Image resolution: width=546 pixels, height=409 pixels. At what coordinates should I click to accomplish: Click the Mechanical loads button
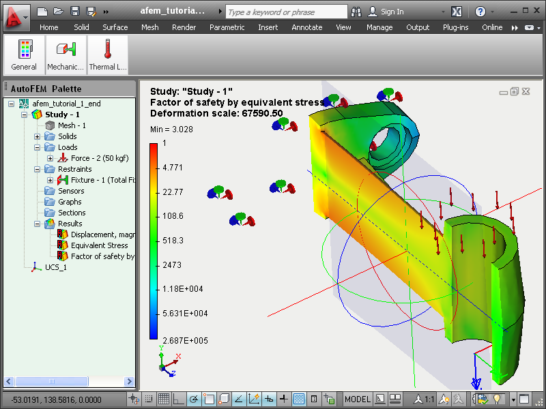pyautogui.click(x=66, y=55)
